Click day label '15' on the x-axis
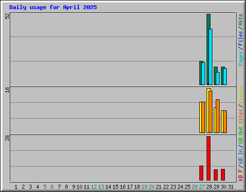 pyautogui.click(x=115, y=187)
